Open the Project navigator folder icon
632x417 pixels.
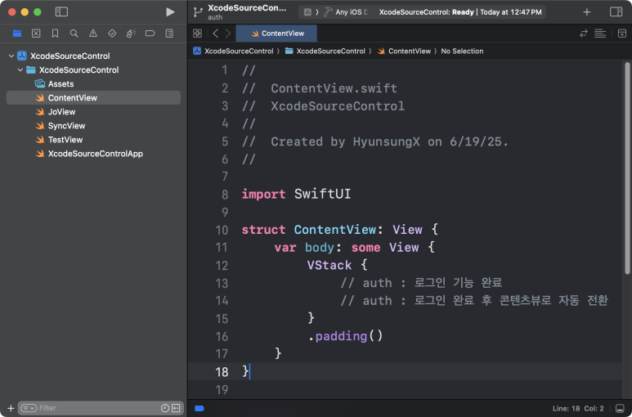17,34
